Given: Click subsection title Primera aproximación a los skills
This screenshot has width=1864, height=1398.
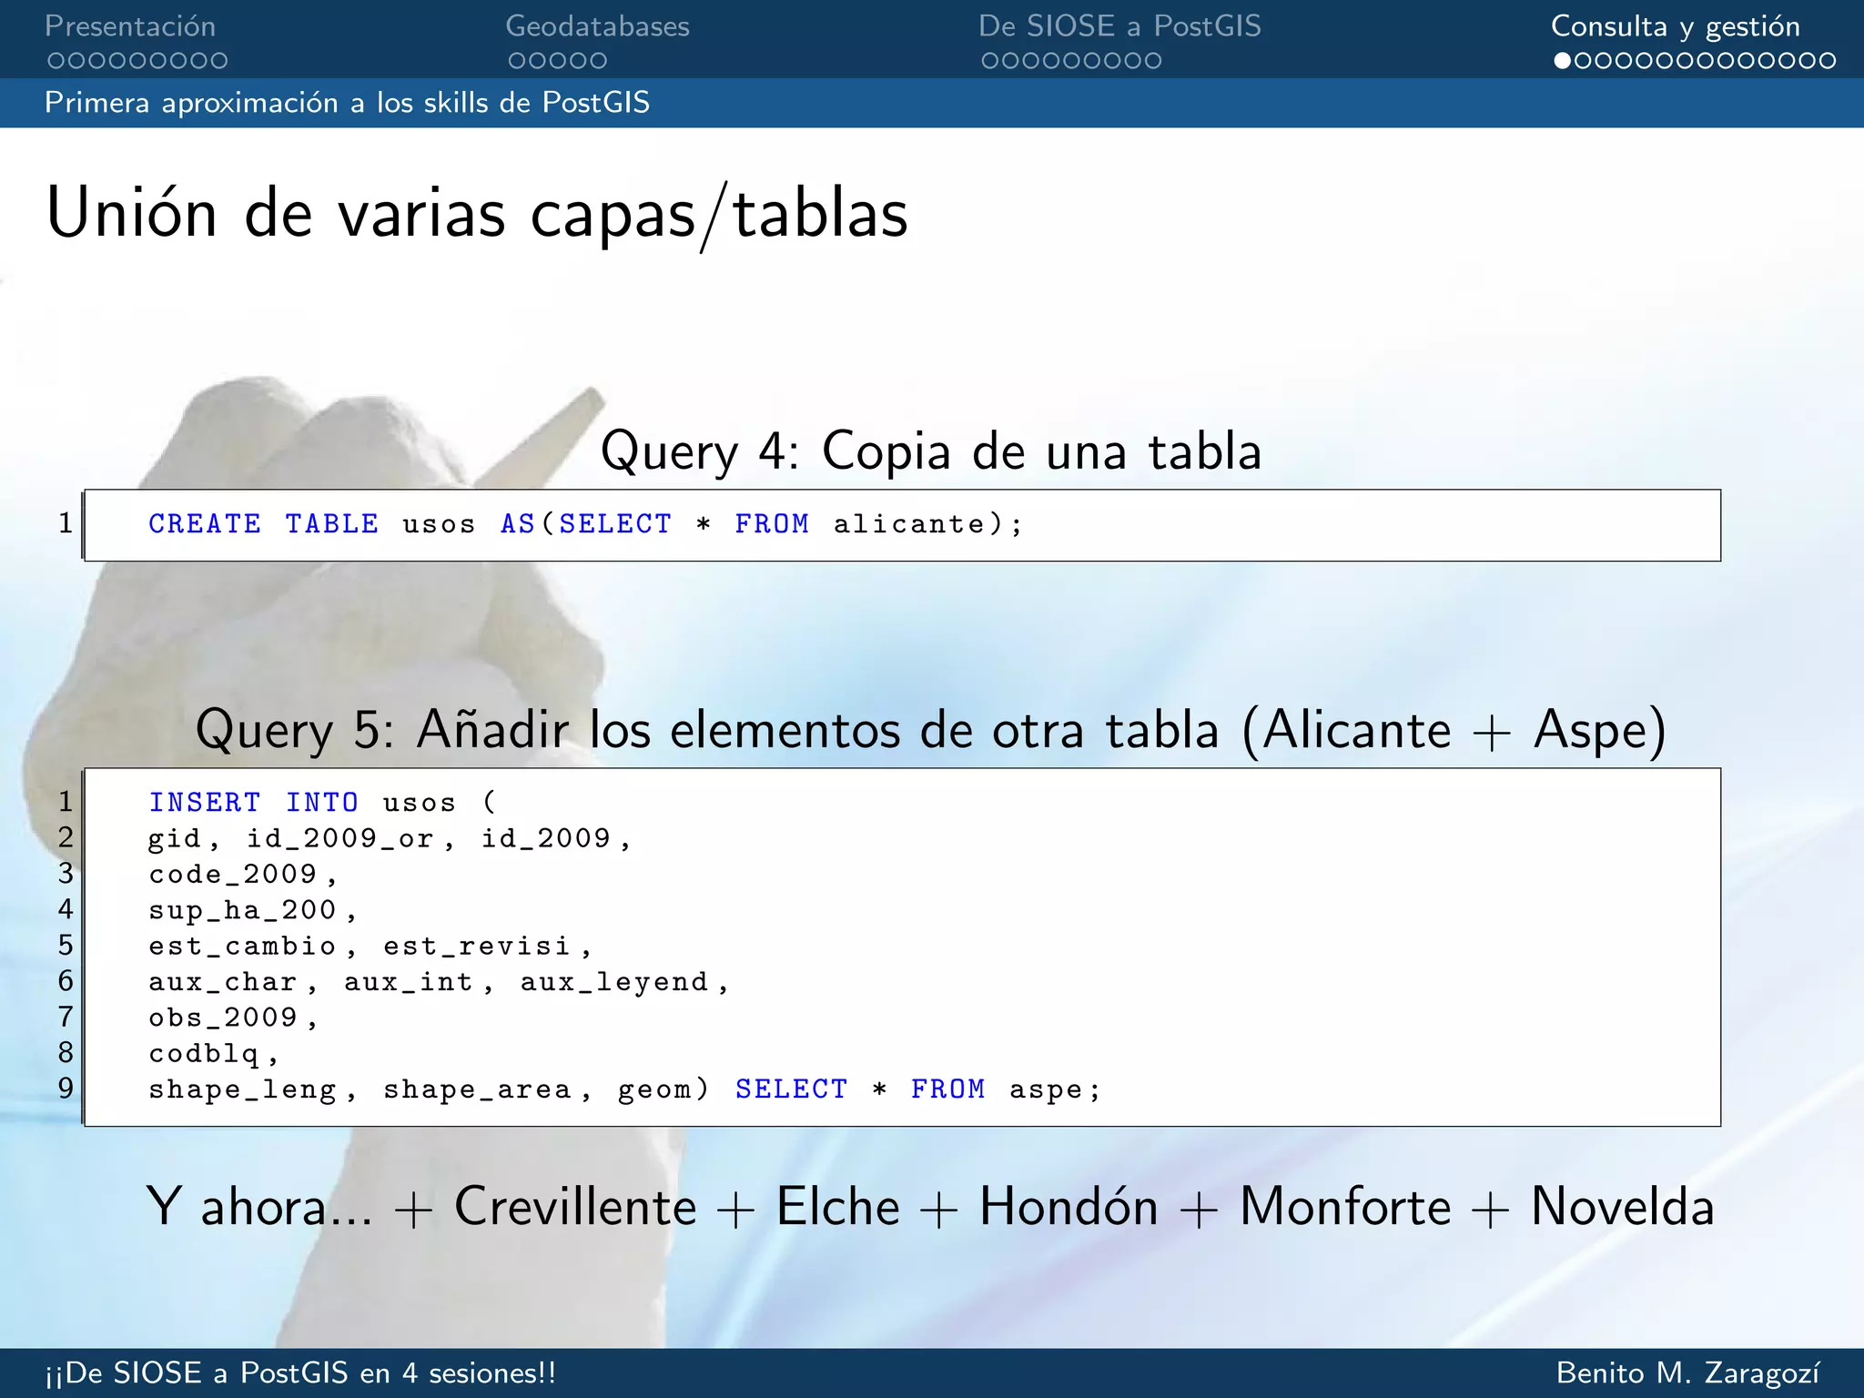Looking at the screenshot, I should tap(347, 103).
